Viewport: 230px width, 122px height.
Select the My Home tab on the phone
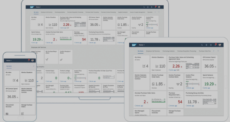pyautogui.click(x=9, y=66)
